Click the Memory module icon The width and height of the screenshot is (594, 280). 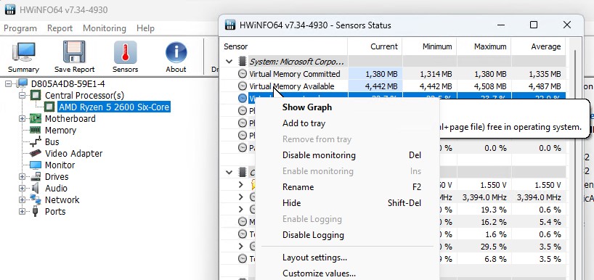pyautogui.click(x=36, y=130)
